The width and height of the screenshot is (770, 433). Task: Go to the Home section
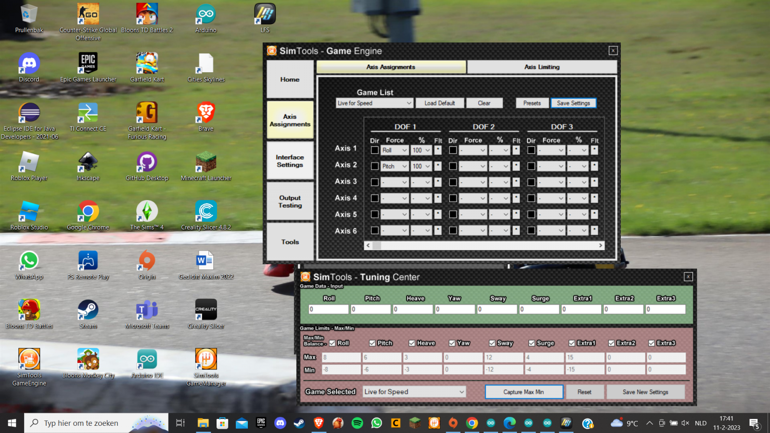tap(290, 79)
